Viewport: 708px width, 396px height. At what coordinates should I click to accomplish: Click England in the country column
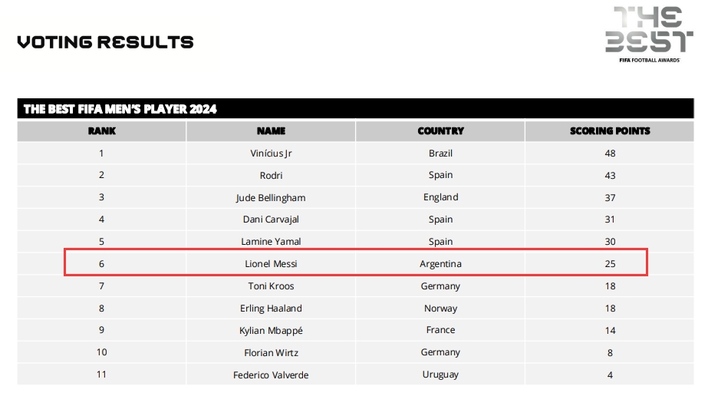(x=440, y=197)
